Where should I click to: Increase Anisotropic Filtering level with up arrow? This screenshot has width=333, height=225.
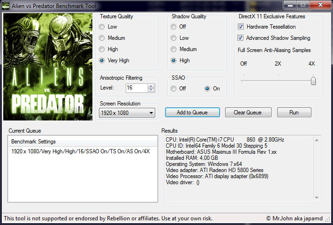pos(151,86)
